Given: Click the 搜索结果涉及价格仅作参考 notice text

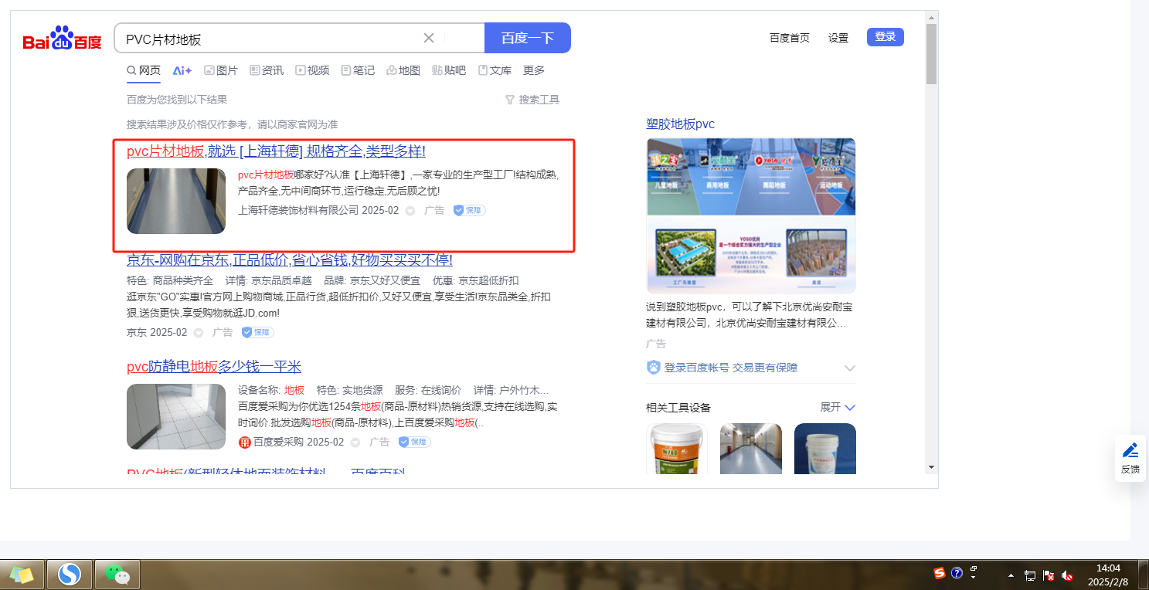Looking at the screenshot, I should click(232, 124).
